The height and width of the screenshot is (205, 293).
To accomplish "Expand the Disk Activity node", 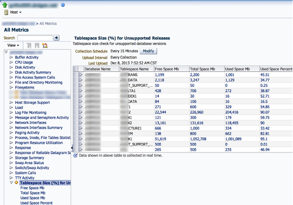I will 11,67.
